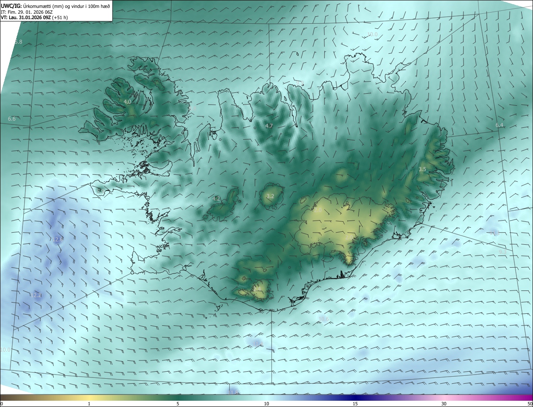This screenshot has height=407, width=533.
Task: Click the '2.4' value on the Mýrdalsjökull glacier
Action: click(258, 288)
